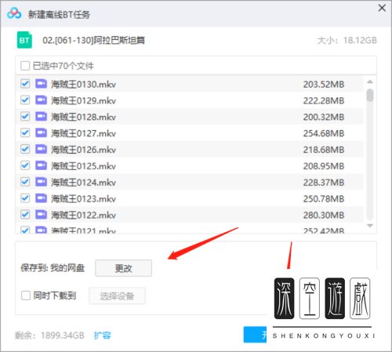
Task: Click the 剩余: 1899.34GB remaining space text
Action: tap(49, 336)
